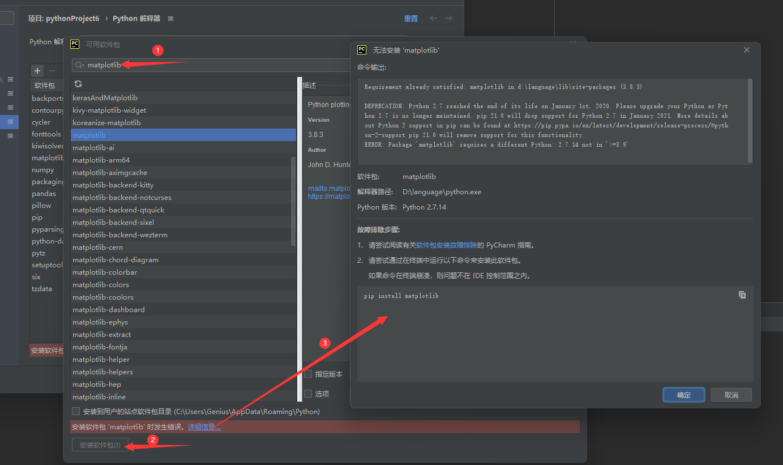Viewport: 783px width, 465px height.
Task: Close the 无法安装 'matplotlib' dialog
Action: point(746,50)
